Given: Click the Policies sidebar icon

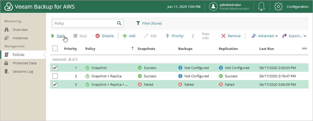Looking at the screenshot, I should point(6,55).
